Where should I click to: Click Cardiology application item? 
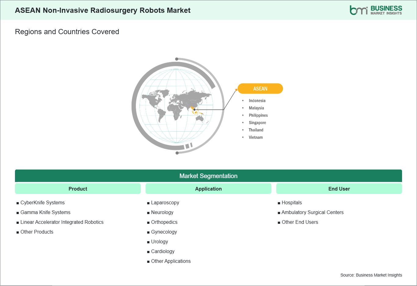pyautogui.click(x=163, y=251)
